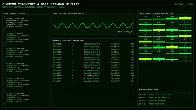This screenshot has width=196, height=110.
Task: Click the Real-Time Data Throughput panel header
Action: 68,13
